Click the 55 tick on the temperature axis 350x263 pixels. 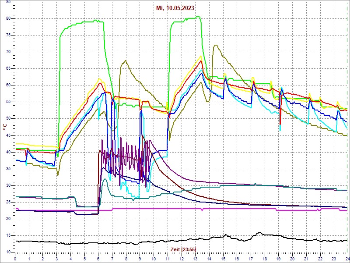coord(8,102)
